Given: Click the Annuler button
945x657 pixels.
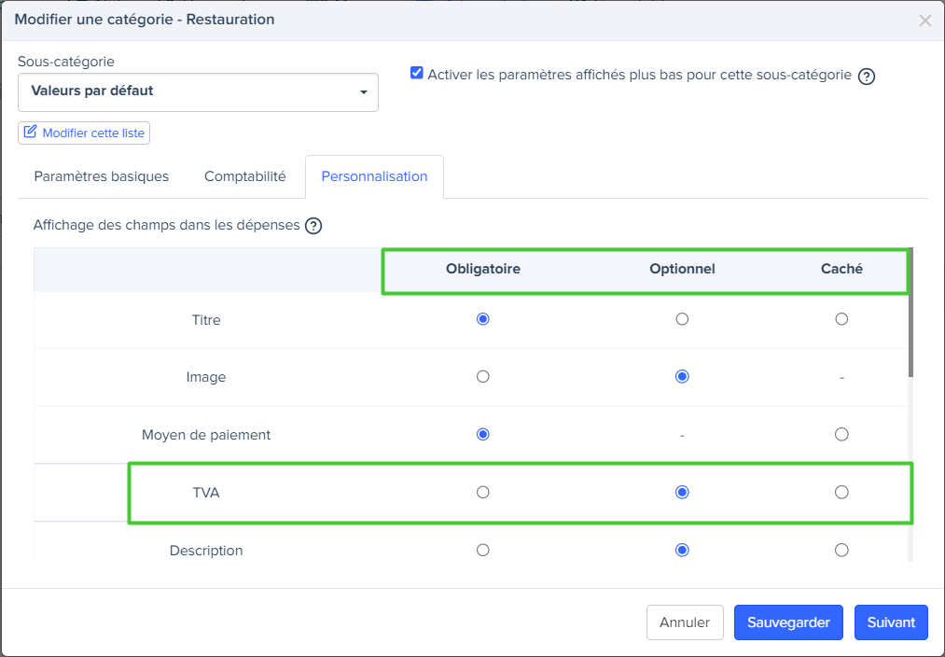Looking at the screenshot, I should [x=685, y=622].
